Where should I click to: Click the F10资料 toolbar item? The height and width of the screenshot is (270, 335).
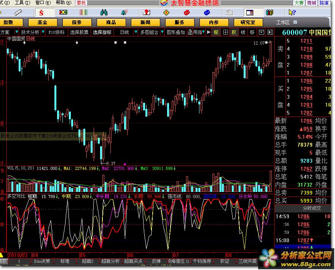(56, 32)
